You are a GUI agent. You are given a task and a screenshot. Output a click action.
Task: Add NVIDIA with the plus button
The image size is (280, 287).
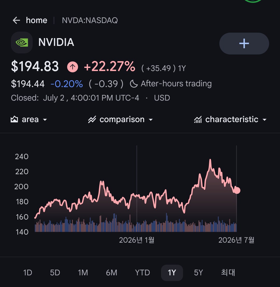(x=244, y=44)
